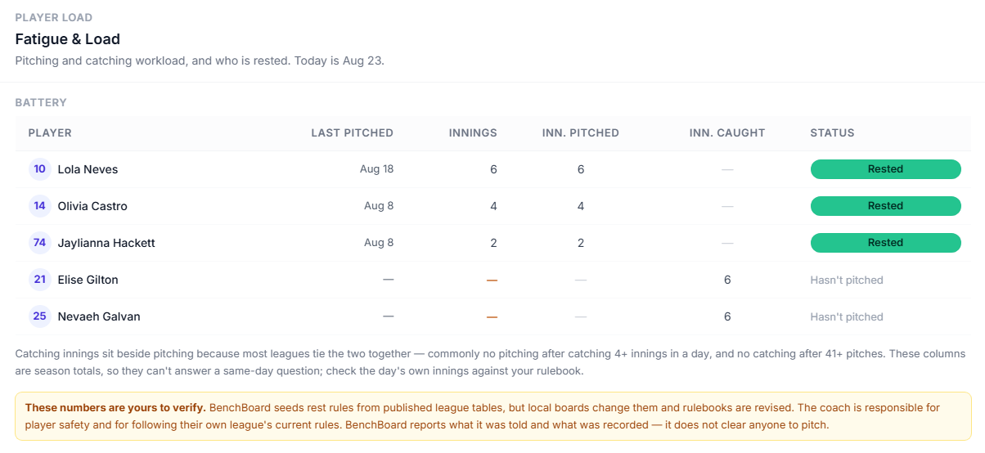Open Jaylianna Hackett player name
This screenshot has height=453, width=985.
pos(106,243)
